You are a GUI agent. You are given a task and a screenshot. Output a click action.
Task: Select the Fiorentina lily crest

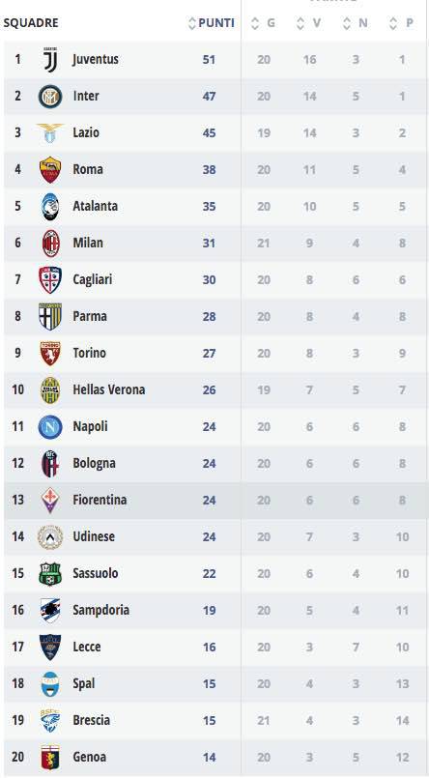coord(50,501)
